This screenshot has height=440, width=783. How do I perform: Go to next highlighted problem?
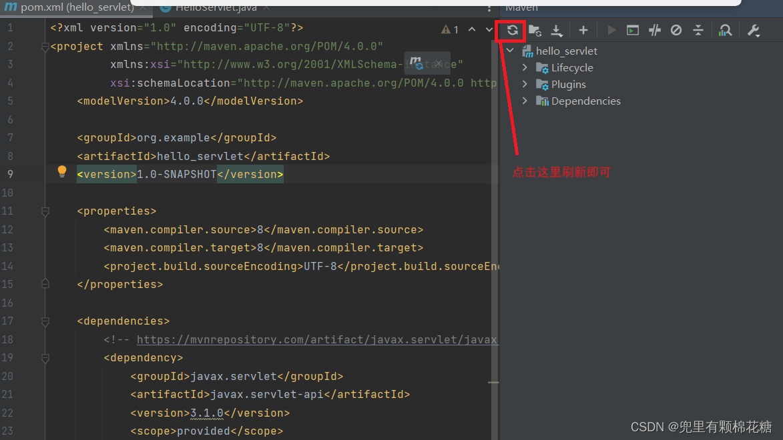489,29
